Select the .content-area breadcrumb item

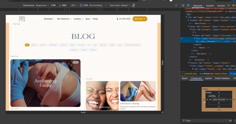[x=191, y=73]
